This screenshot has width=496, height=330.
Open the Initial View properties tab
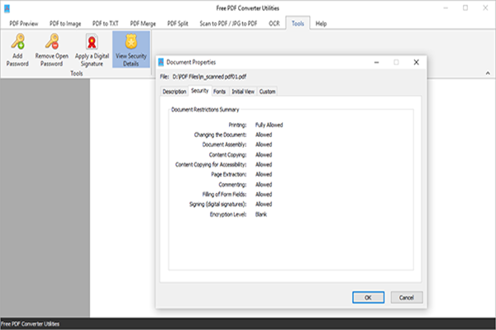tap(243, 91)
